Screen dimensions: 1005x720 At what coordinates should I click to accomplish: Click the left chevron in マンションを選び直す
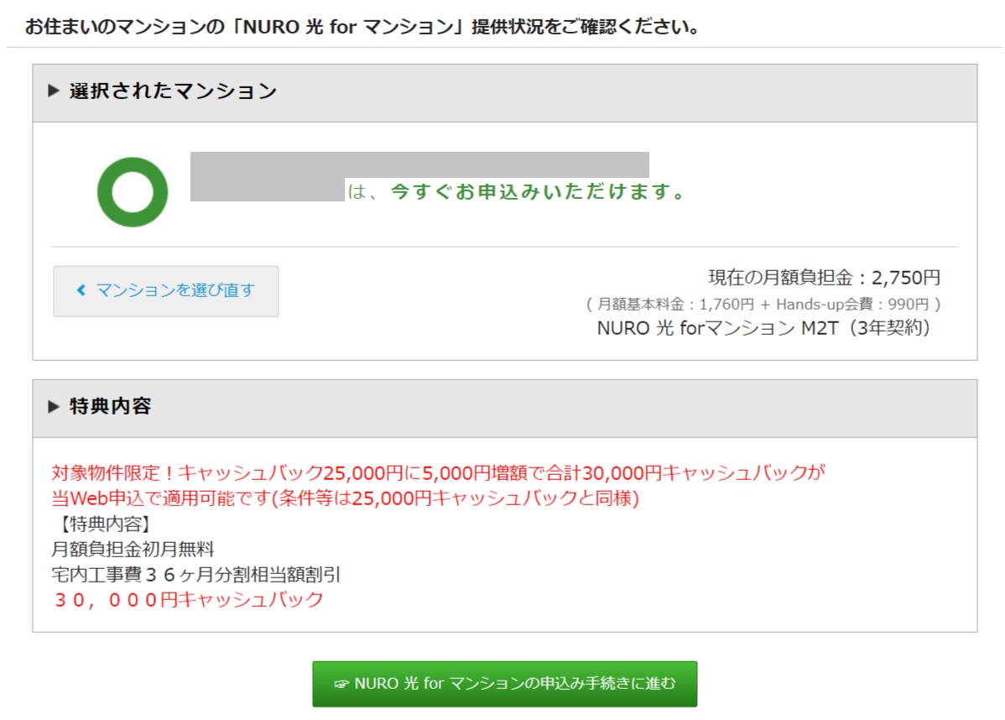coord(81,290)
